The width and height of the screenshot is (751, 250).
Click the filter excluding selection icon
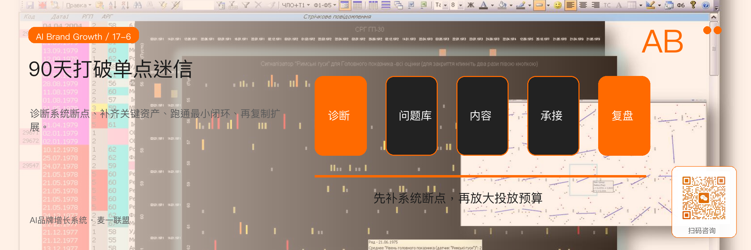point(176,5)
